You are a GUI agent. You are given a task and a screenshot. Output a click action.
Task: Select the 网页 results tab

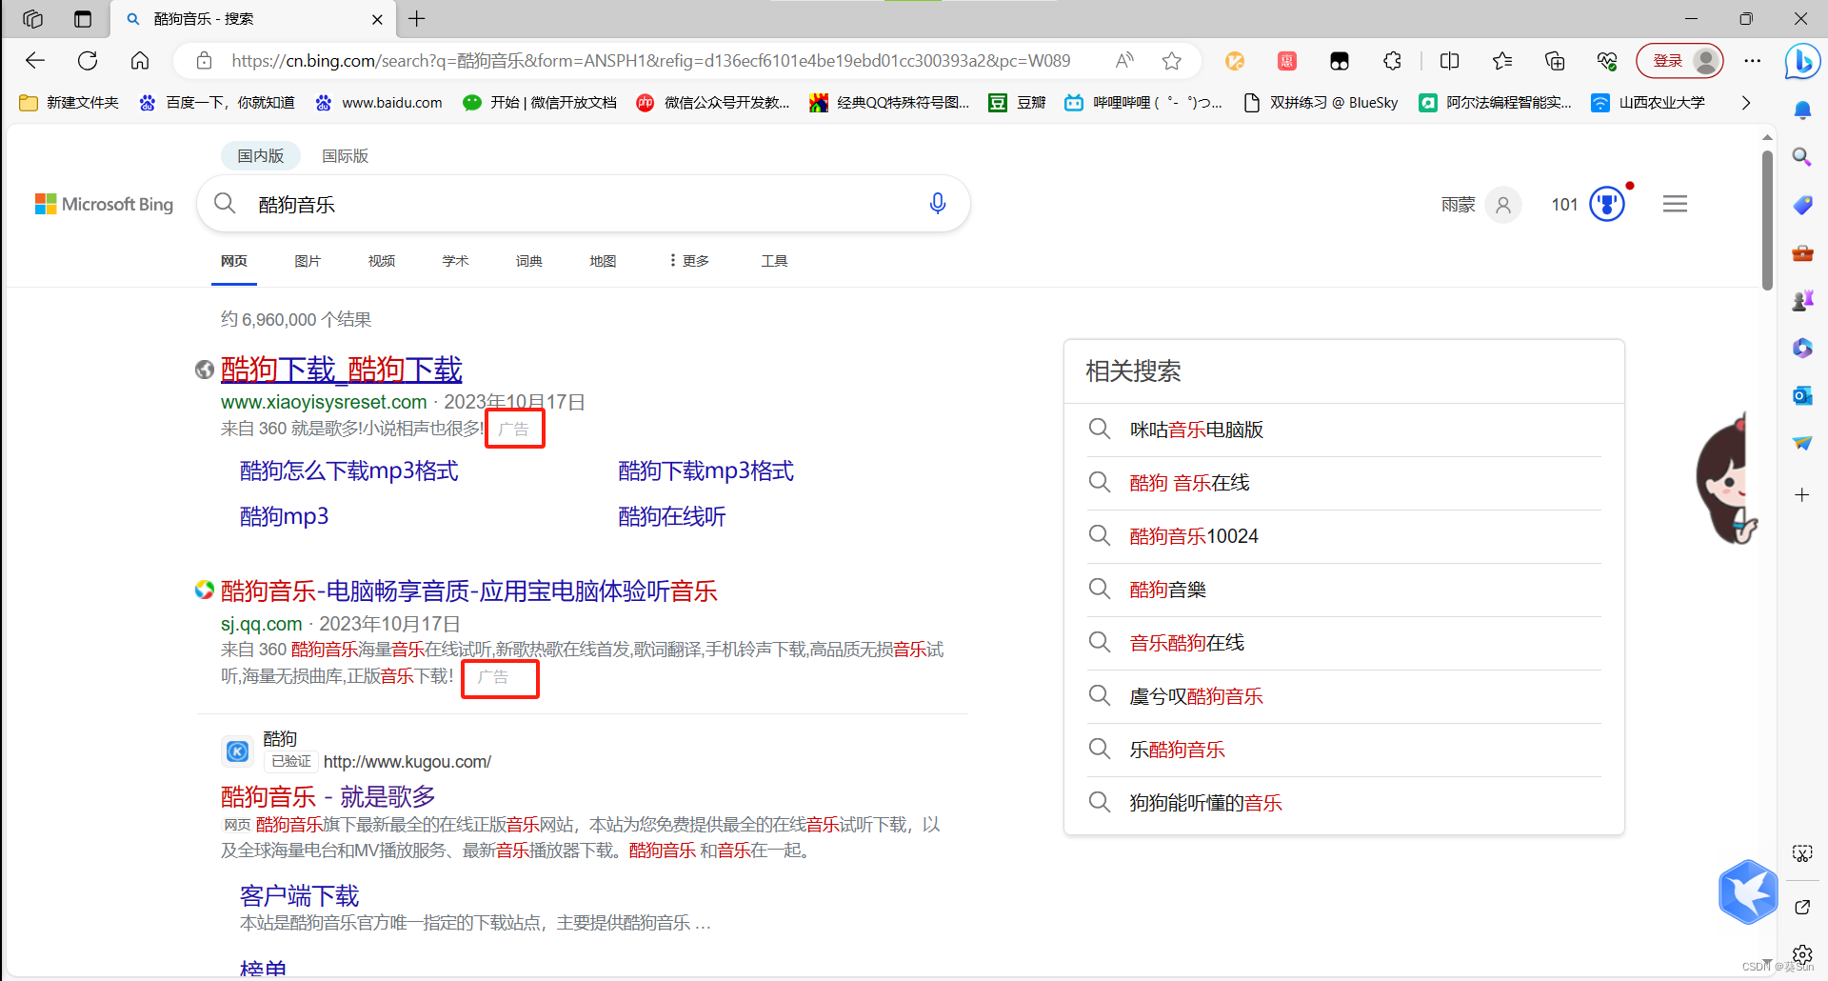pos(234,260)
